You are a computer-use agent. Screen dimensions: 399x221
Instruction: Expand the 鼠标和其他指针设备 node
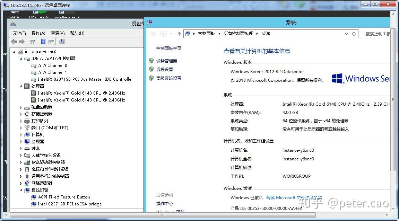[x=21, y=169]
